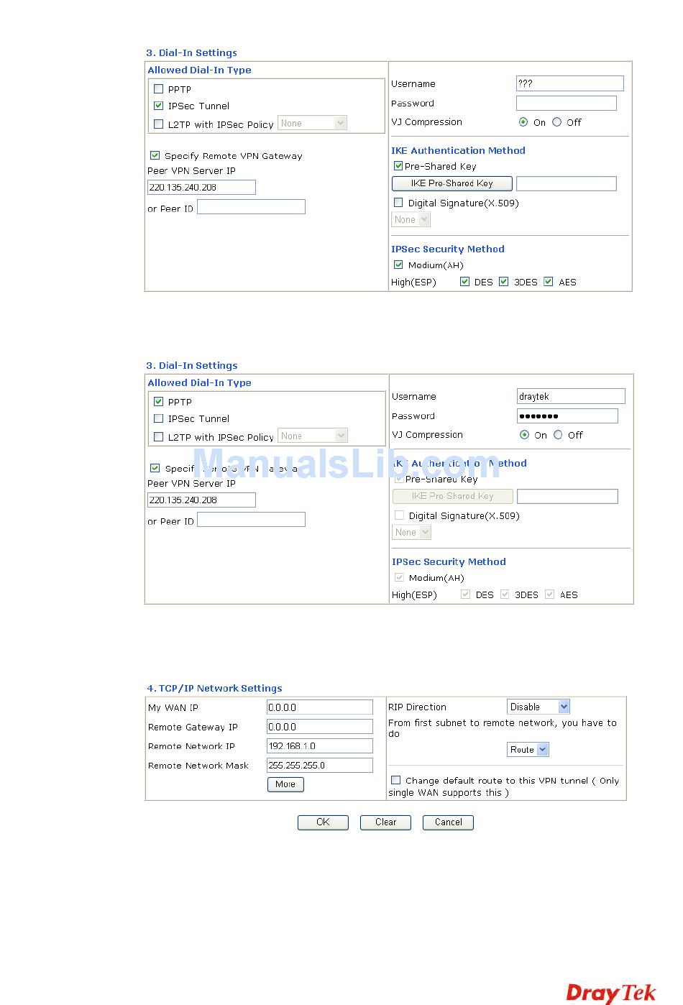The width and height of the screenshot is (683, 1005).
Task: Open L2TP IPSec Policy dropdown in first panel
Action: tap(313, 123)
